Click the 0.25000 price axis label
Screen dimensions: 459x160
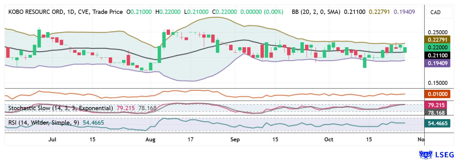click(x=438, y=32)
